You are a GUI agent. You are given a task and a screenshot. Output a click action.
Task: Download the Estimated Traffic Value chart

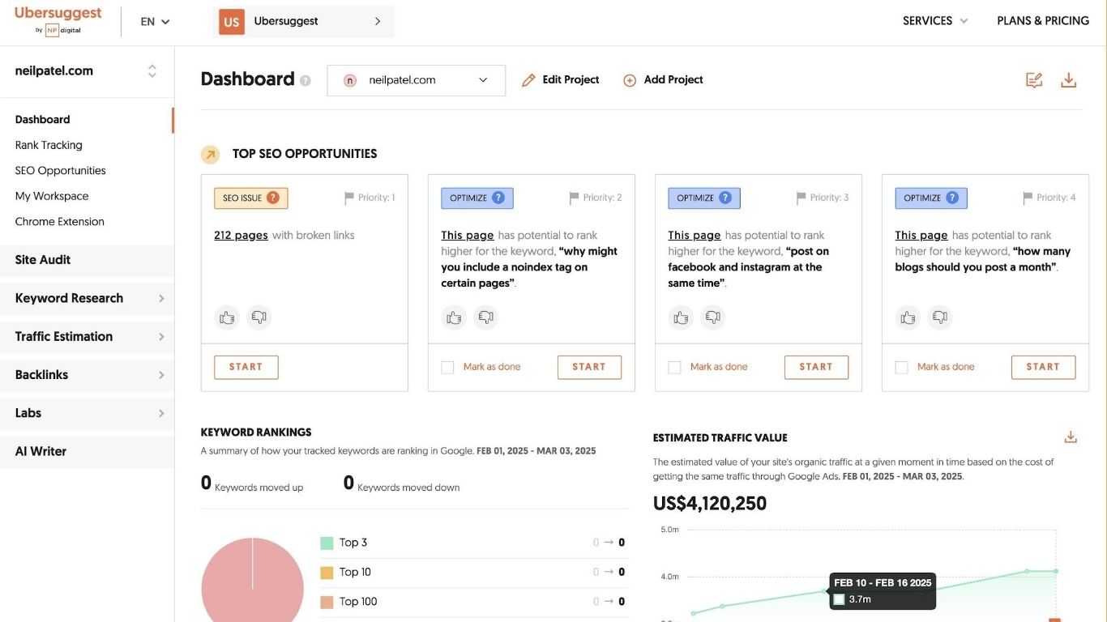click(x=1071, y=437)
